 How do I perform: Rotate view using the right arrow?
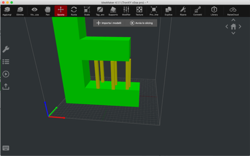240,27
